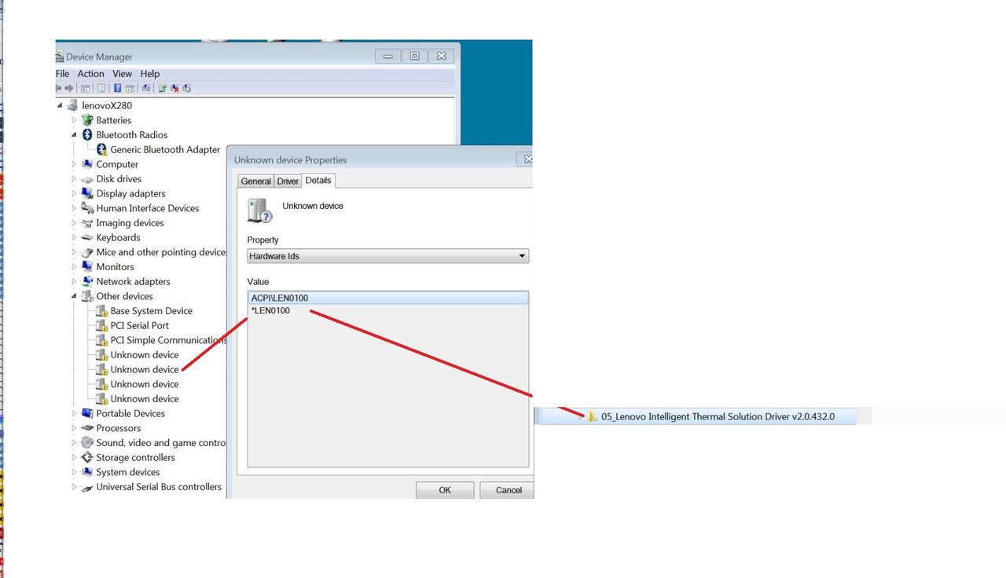Select Generic Bluetooth Adapter in the tree
This screenshot has width=1006, height=578.
click(165, 149)
